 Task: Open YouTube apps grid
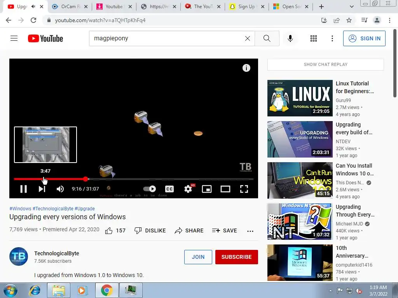tap(314, 38)
